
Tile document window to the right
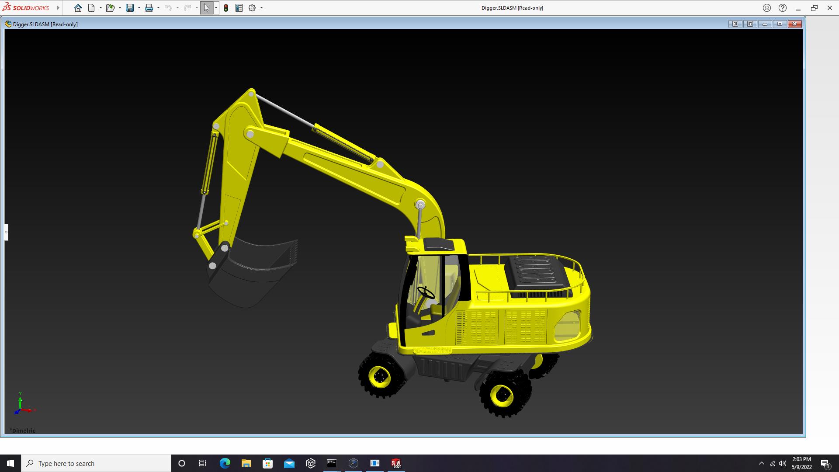pos(750,24)
